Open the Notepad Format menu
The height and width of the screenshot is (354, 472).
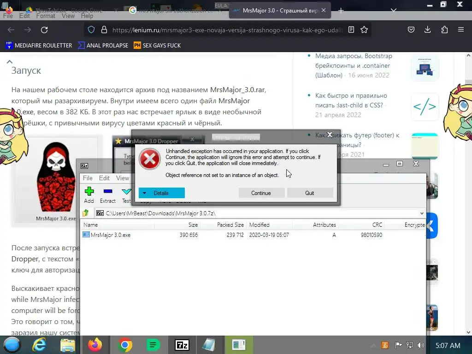click(46, 16)
